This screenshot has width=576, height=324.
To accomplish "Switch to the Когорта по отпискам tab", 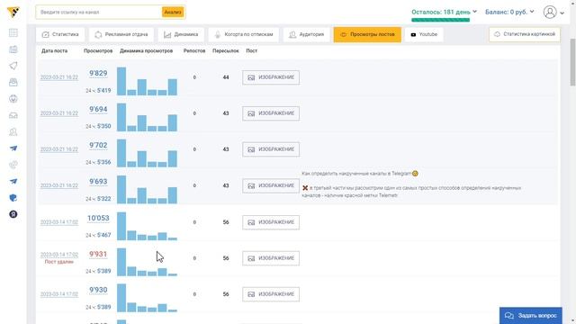I will tap(243, 34).
